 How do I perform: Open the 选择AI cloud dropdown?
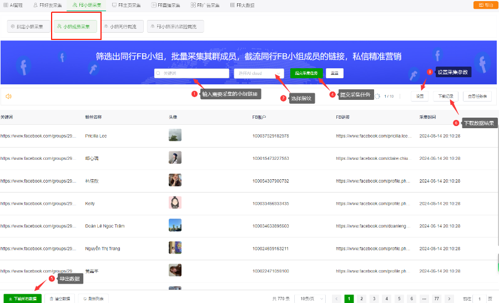[259, 73]
